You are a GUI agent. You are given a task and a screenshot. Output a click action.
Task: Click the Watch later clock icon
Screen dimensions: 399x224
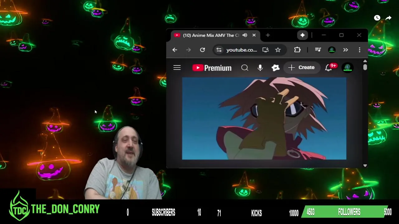click(377, 18)
